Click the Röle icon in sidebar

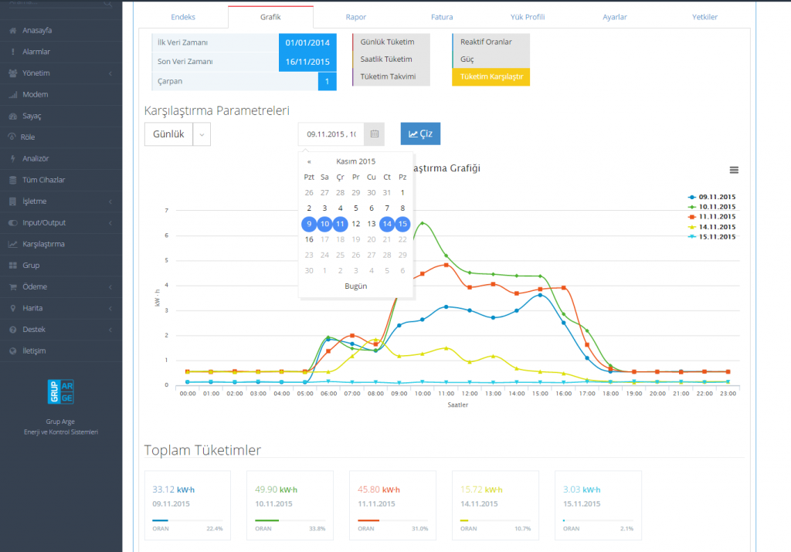tap(12, 137)
